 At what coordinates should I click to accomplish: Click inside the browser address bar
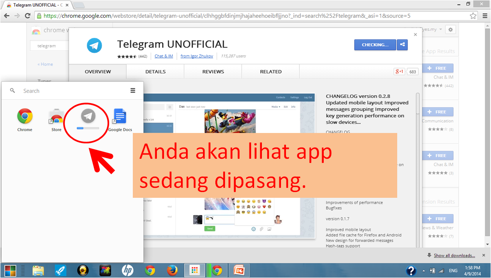click(208, 15)
